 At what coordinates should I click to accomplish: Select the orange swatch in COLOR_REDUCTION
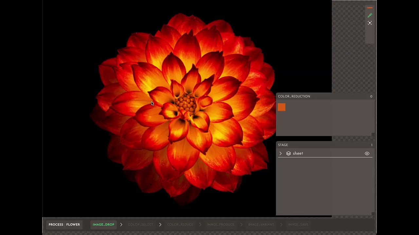282,107
